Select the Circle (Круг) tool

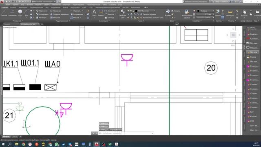(x=20, y=13)
